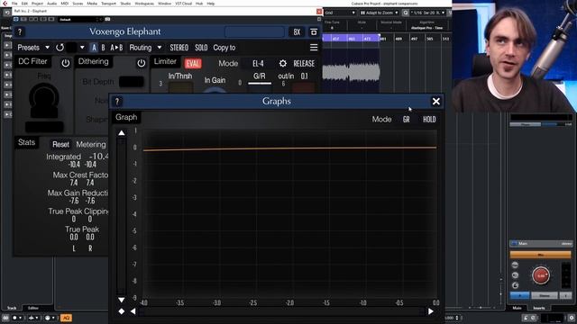Toggle the Dithering power button
The image size is (577, 324).
(142, 63)
